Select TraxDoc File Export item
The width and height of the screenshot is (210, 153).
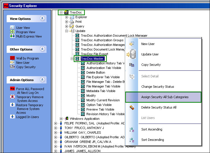94,54
